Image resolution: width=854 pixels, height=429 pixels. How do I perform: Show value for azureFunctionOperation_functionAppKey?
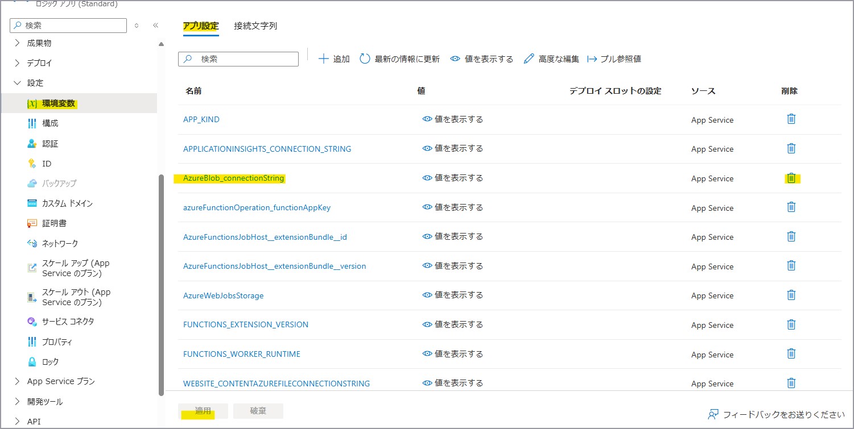point(452,207)
